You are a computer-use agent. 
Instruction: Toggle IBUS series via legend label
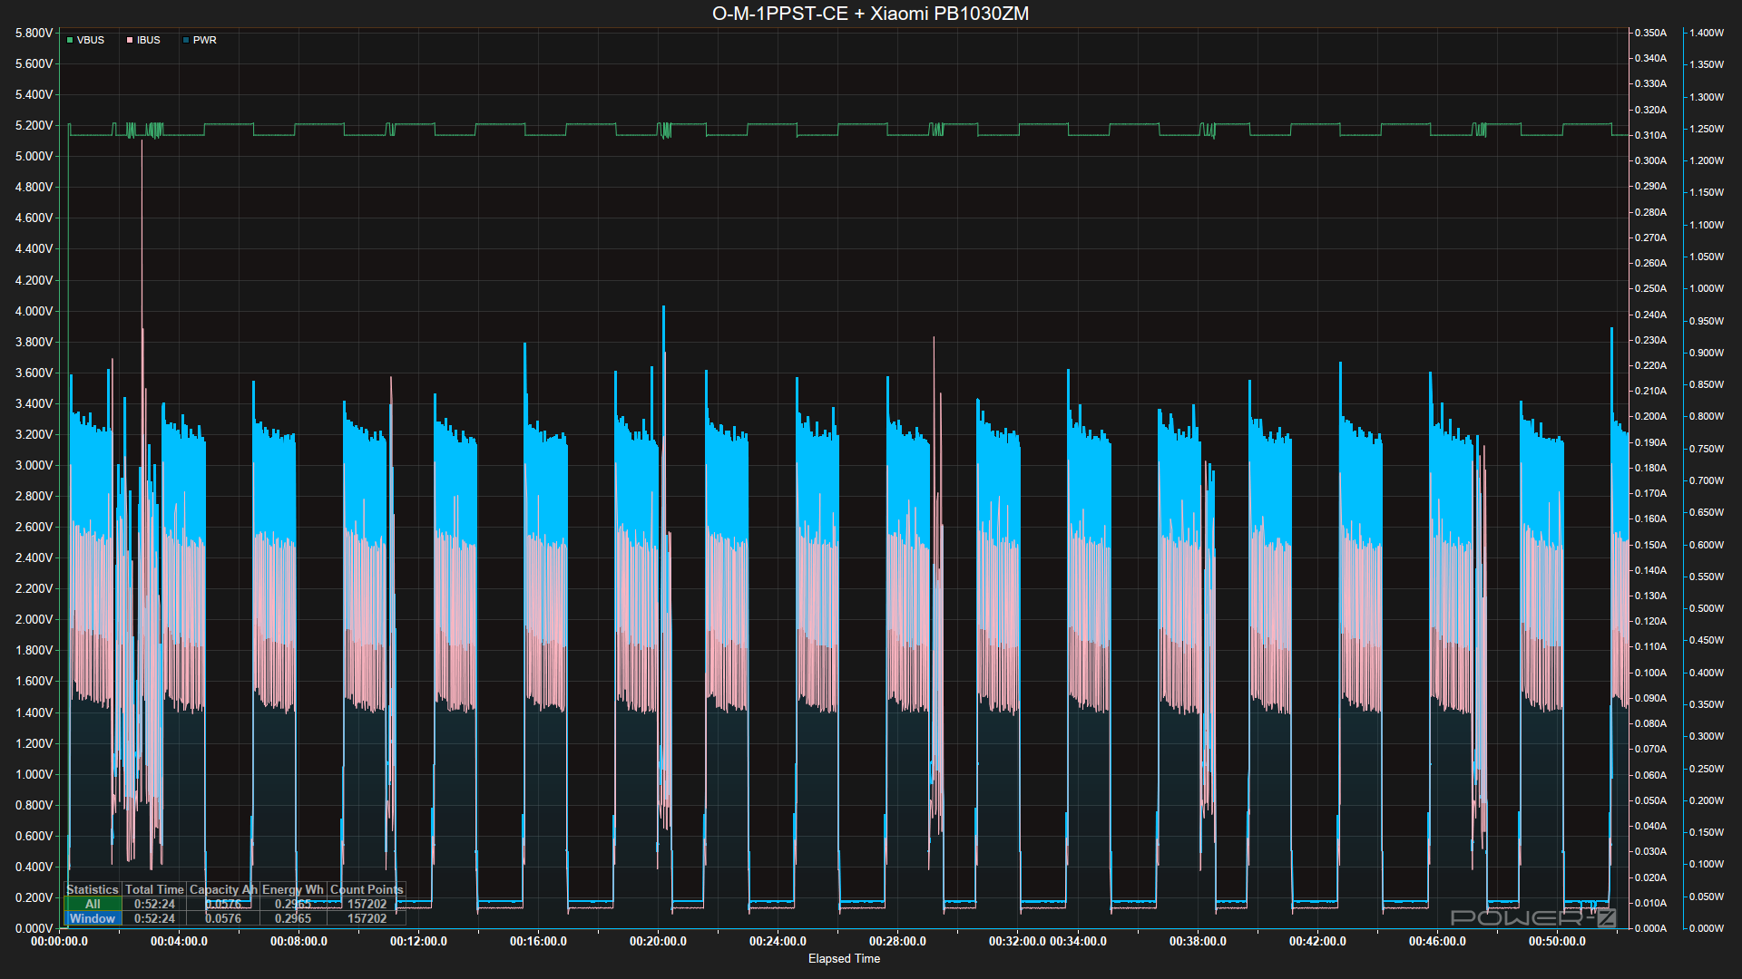click(149, 40)
